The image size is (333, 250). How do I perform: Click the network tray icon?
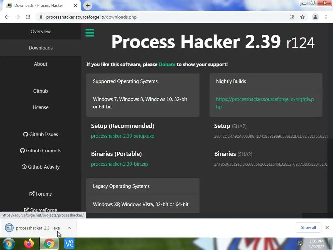(x=300, y=243)
